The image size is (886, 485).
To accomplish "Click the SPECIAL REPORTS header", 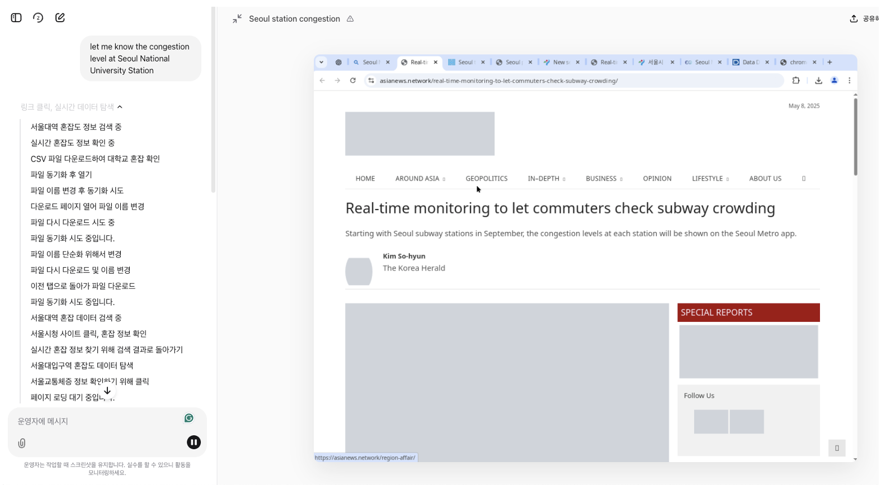I will (x=748, y=312).
